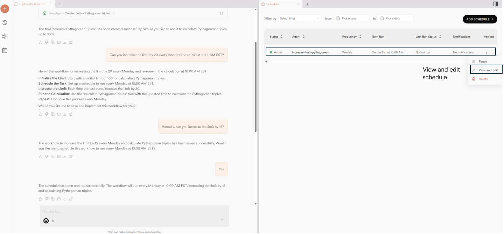Choose View and Edit from actions menu
The image size is (504, 234).
[486, 70]
